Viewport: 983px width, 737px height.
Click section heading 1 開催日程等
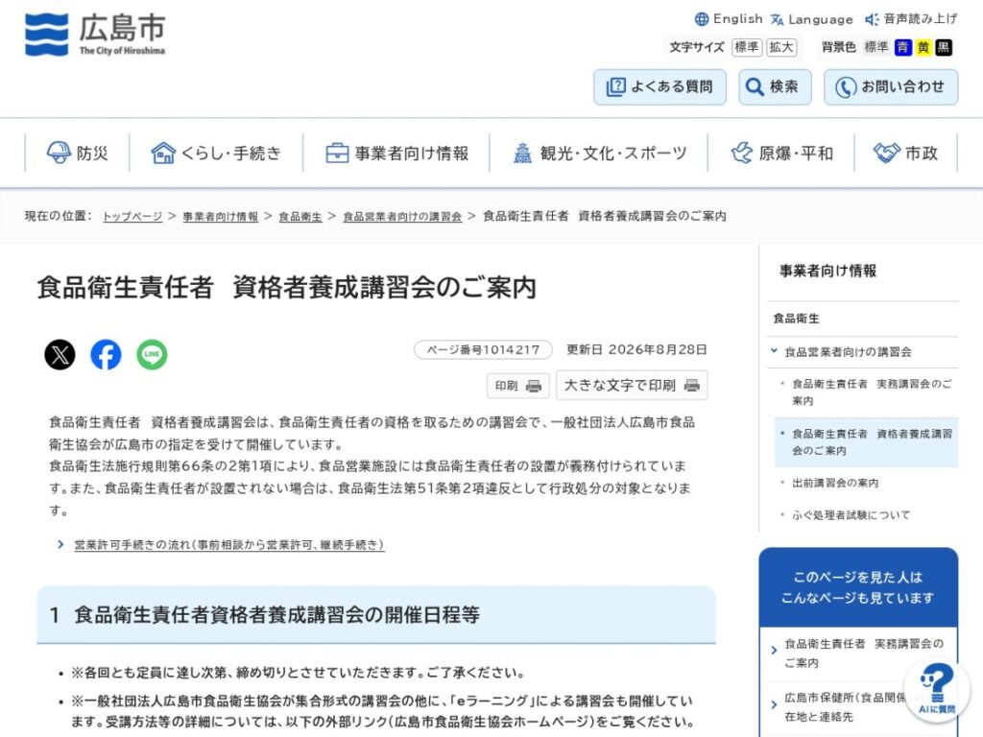[x=376, y=615]
